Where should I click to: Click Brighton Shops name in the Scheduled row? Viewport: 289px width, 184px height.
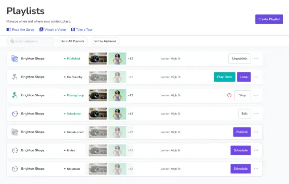click(x=33, y=113)
